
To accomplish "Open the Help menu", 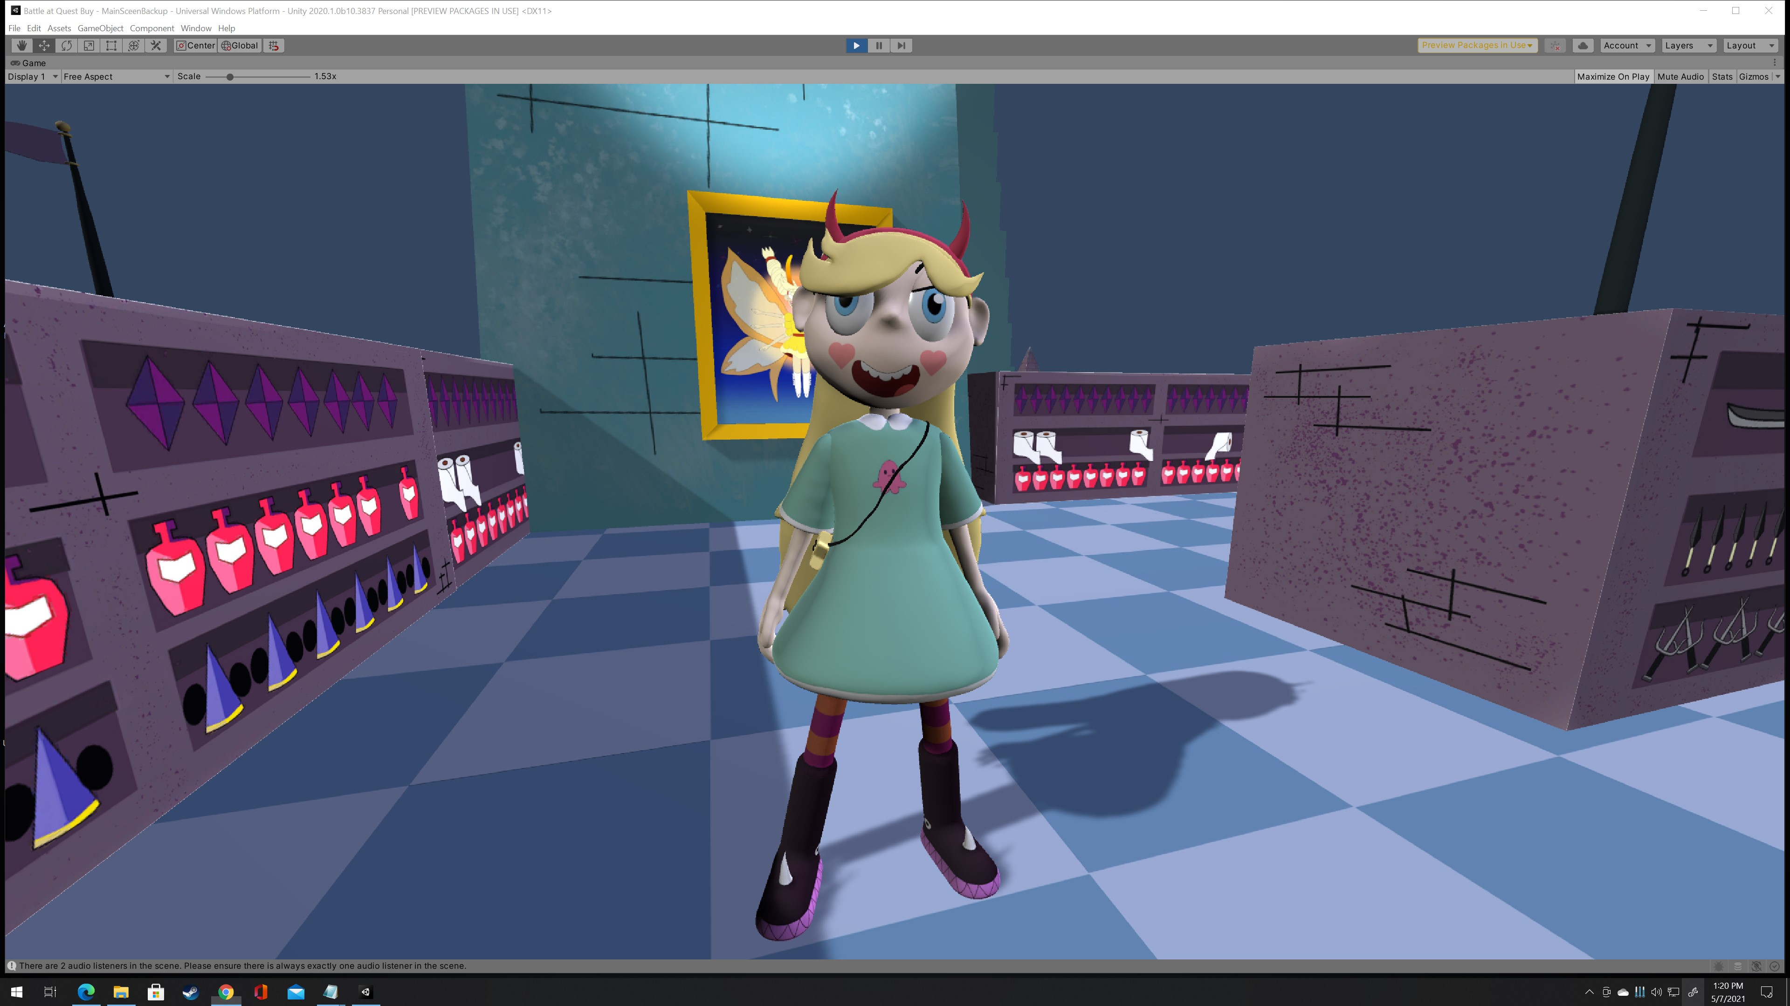I will 227,28.
